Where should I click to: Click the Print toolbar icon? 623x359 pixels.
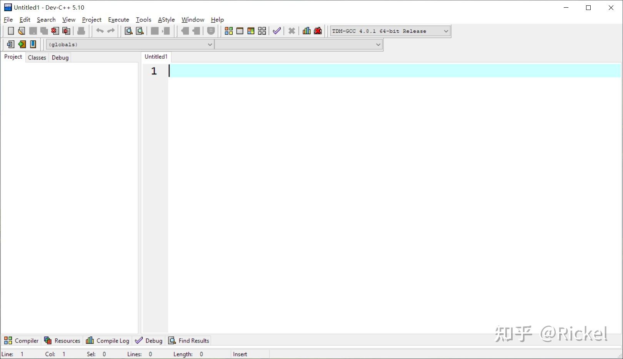click(81, 31)
